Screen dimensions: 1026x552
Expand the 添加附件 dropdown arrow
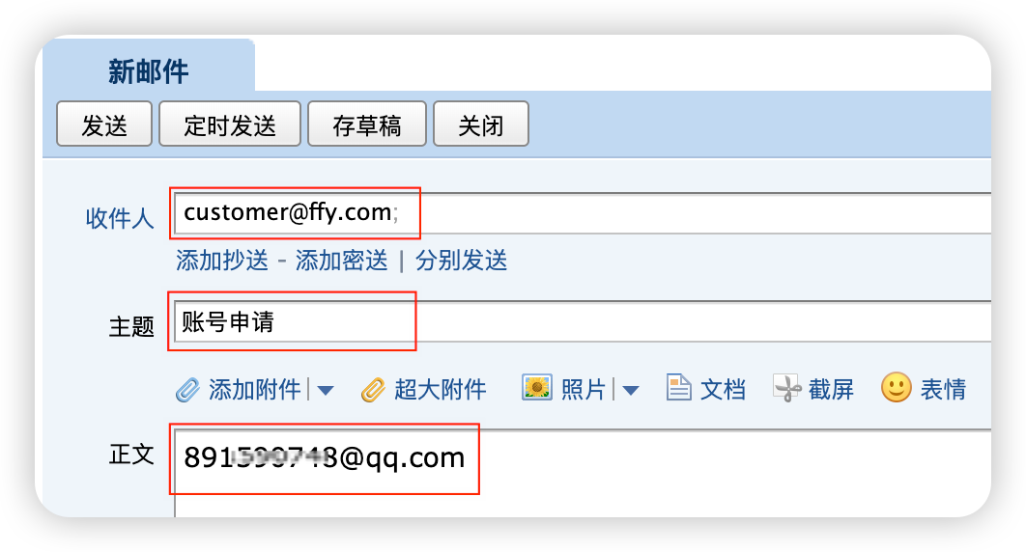pyautogui.click(x=326, y=391)
